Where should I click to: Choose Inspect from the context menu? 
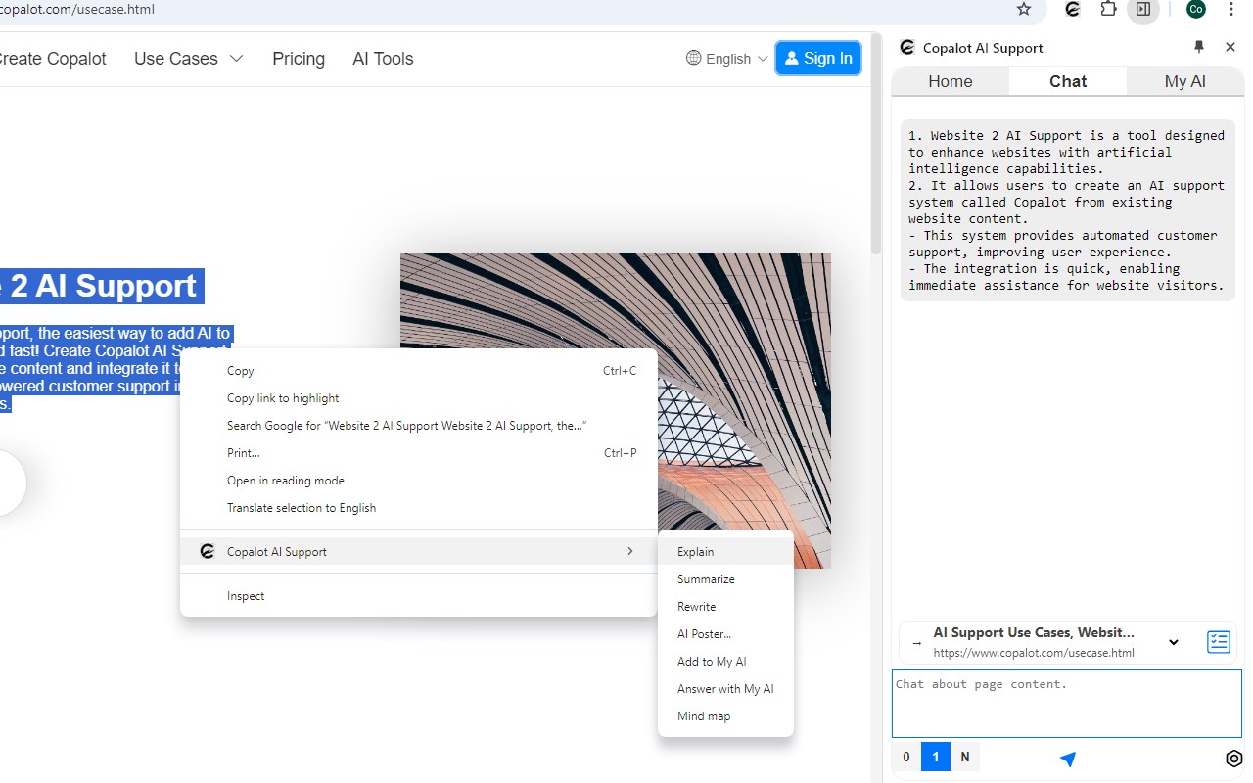click(x=419, y=596)
